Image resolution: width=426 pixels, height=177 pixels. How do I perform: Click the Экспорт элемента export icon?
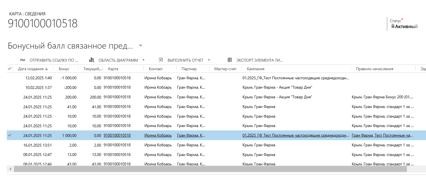coord(230,60)
